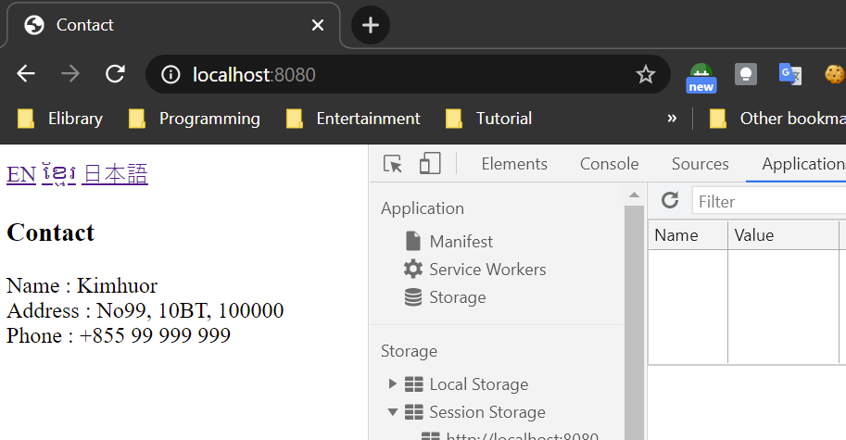This screenshot has width=846, height=440.
Task: Open the cookie extension icon
Action: [834, 74]
